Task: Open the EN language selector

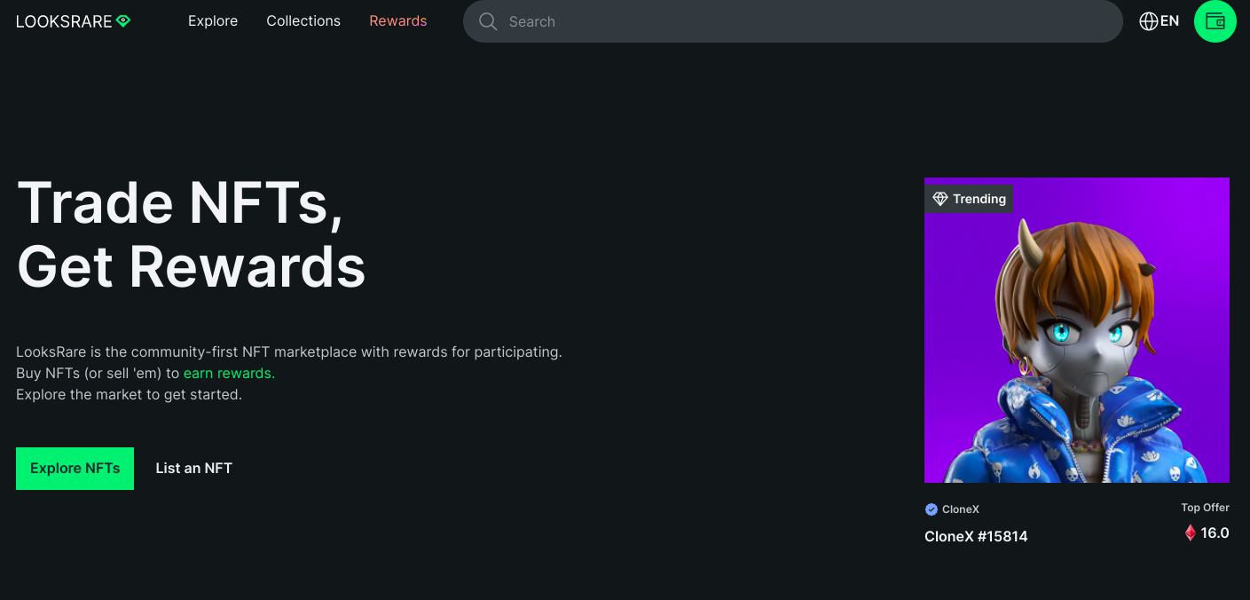Action: [1159, 21]
